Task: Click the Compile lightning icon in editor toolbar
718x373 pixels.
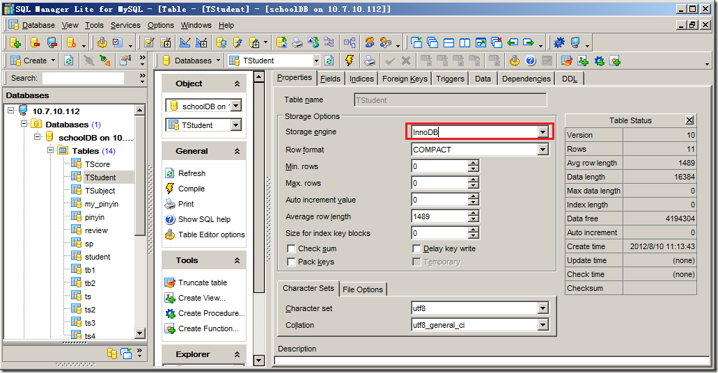Action: coord(350,61)
